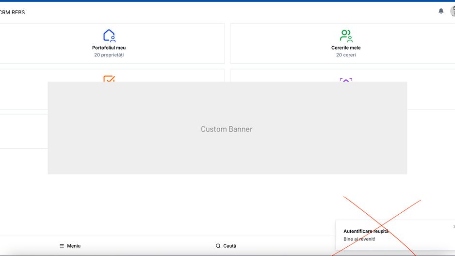
Task: Select the Caută label in bottom bar
Action: [x=229, y=246]
